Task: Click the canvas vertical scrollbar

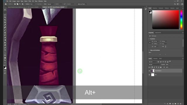Action: click(x=143, y=62)
